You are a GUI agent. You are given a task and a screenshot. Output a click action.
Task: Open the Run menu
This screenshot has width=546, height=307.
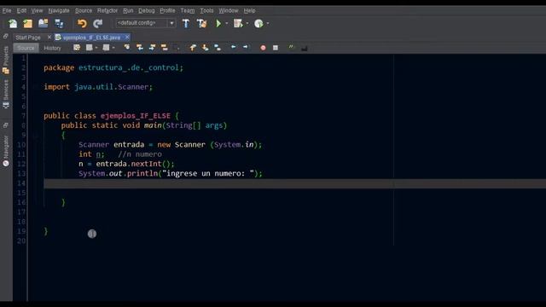128,10
